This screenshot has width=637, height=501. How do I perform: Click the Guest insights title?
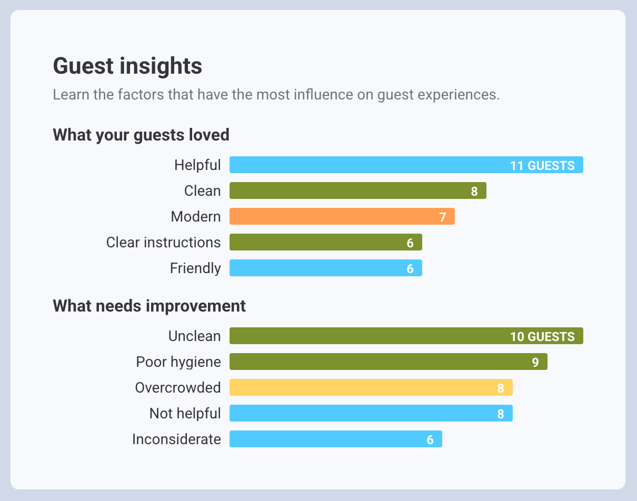pyautogui.click(x=127, y=67)
